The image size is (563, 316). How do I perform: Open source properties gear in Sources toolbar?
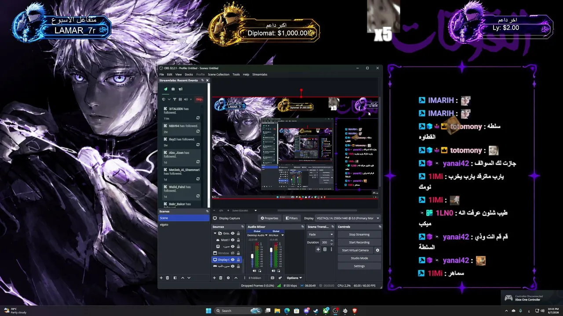coord(228,278)
